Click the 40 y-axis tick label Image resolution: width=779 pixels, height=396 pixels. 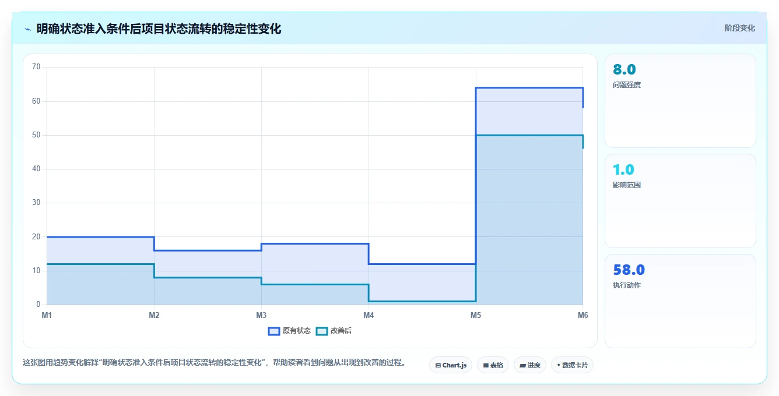pyautogui.click(x=36, y=169)
